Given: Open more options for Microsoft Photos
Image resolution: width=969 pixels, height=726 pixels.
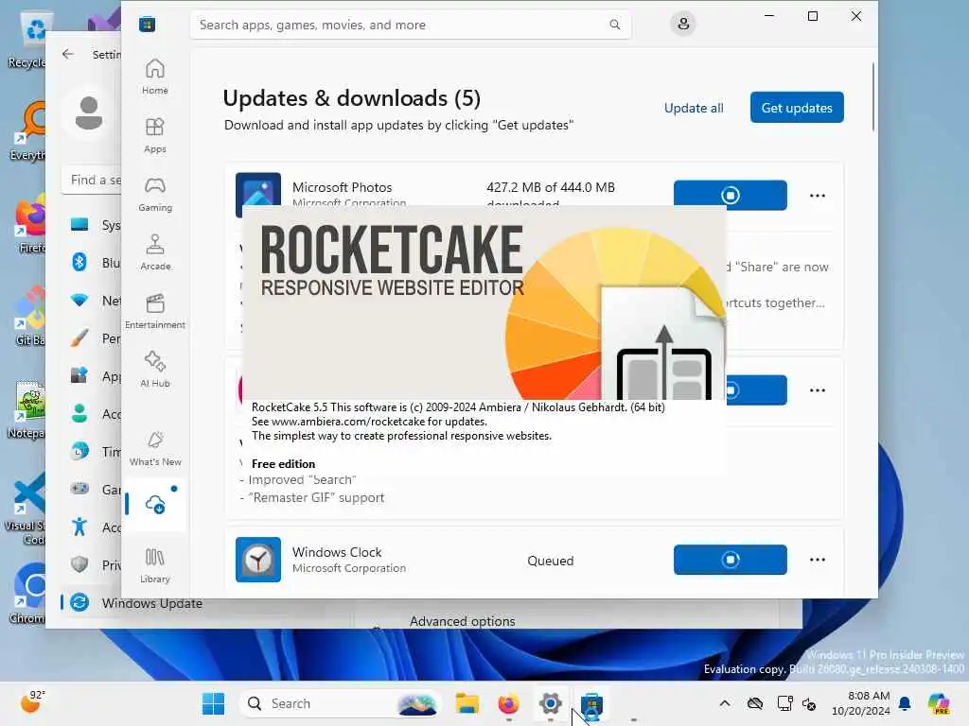Looking at the screenshot, I should [817, 196].
